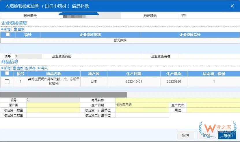This screenshot has width=240, height=142.
Task: Click 新增 in the 企业资质信息 toolbar
Action: 6,29
